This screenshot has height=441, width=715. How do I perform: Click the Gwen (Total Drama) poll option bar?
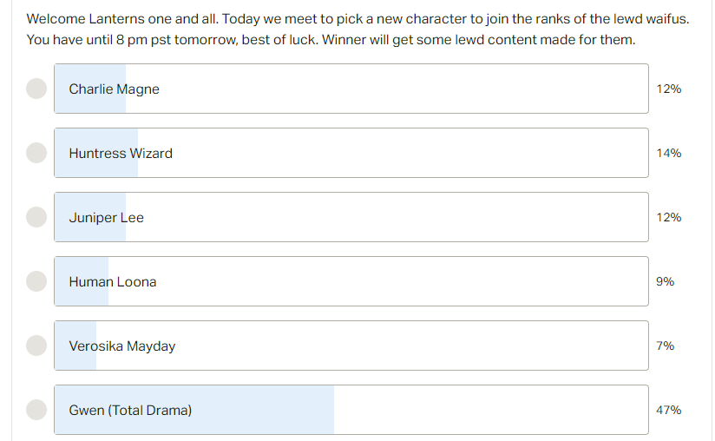[351, 410]
